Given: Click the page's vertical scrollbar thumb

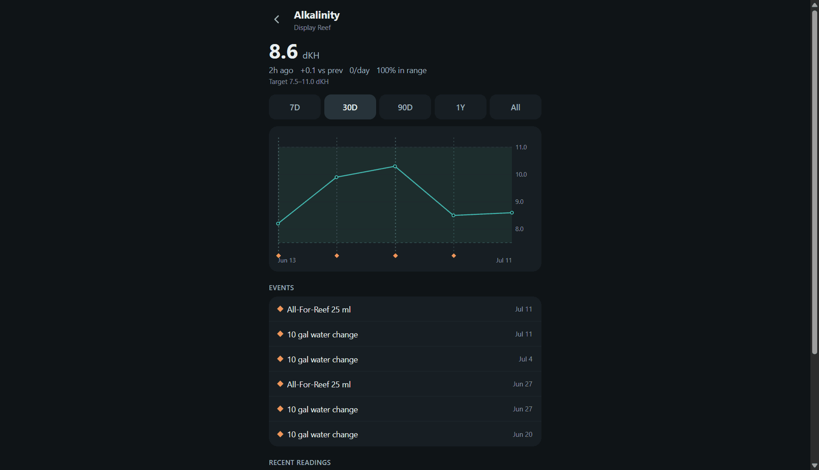Looking at the screenshot, I should [x=814, y=182].
